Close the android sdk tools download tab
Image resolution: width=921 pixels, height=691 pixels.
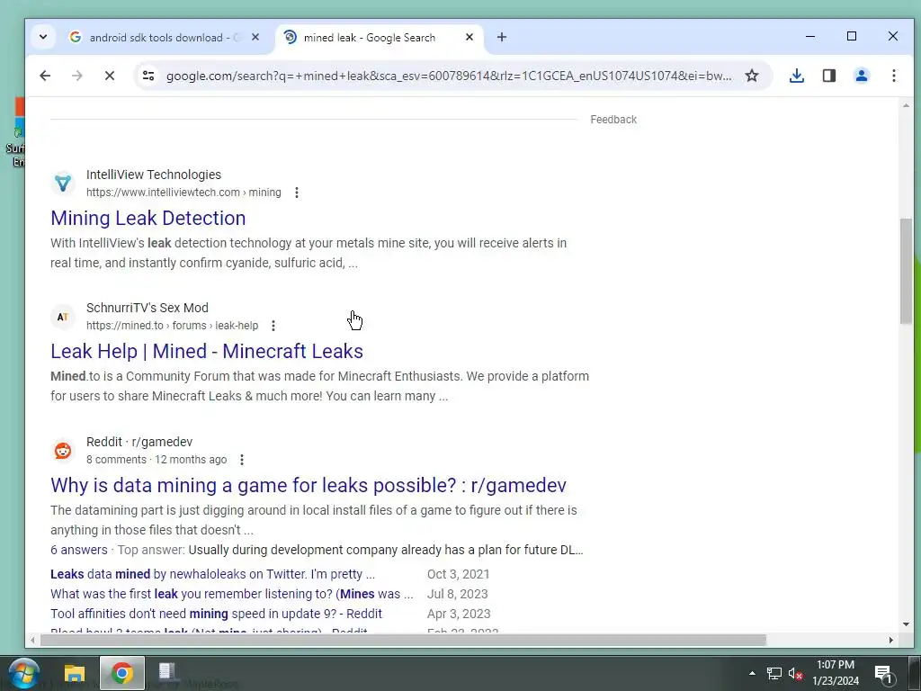click(x=255, y=37)
